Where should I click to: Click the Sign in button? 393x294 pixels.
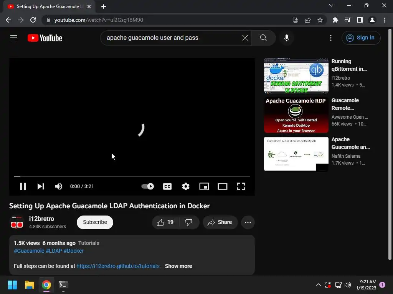point(361,38)
